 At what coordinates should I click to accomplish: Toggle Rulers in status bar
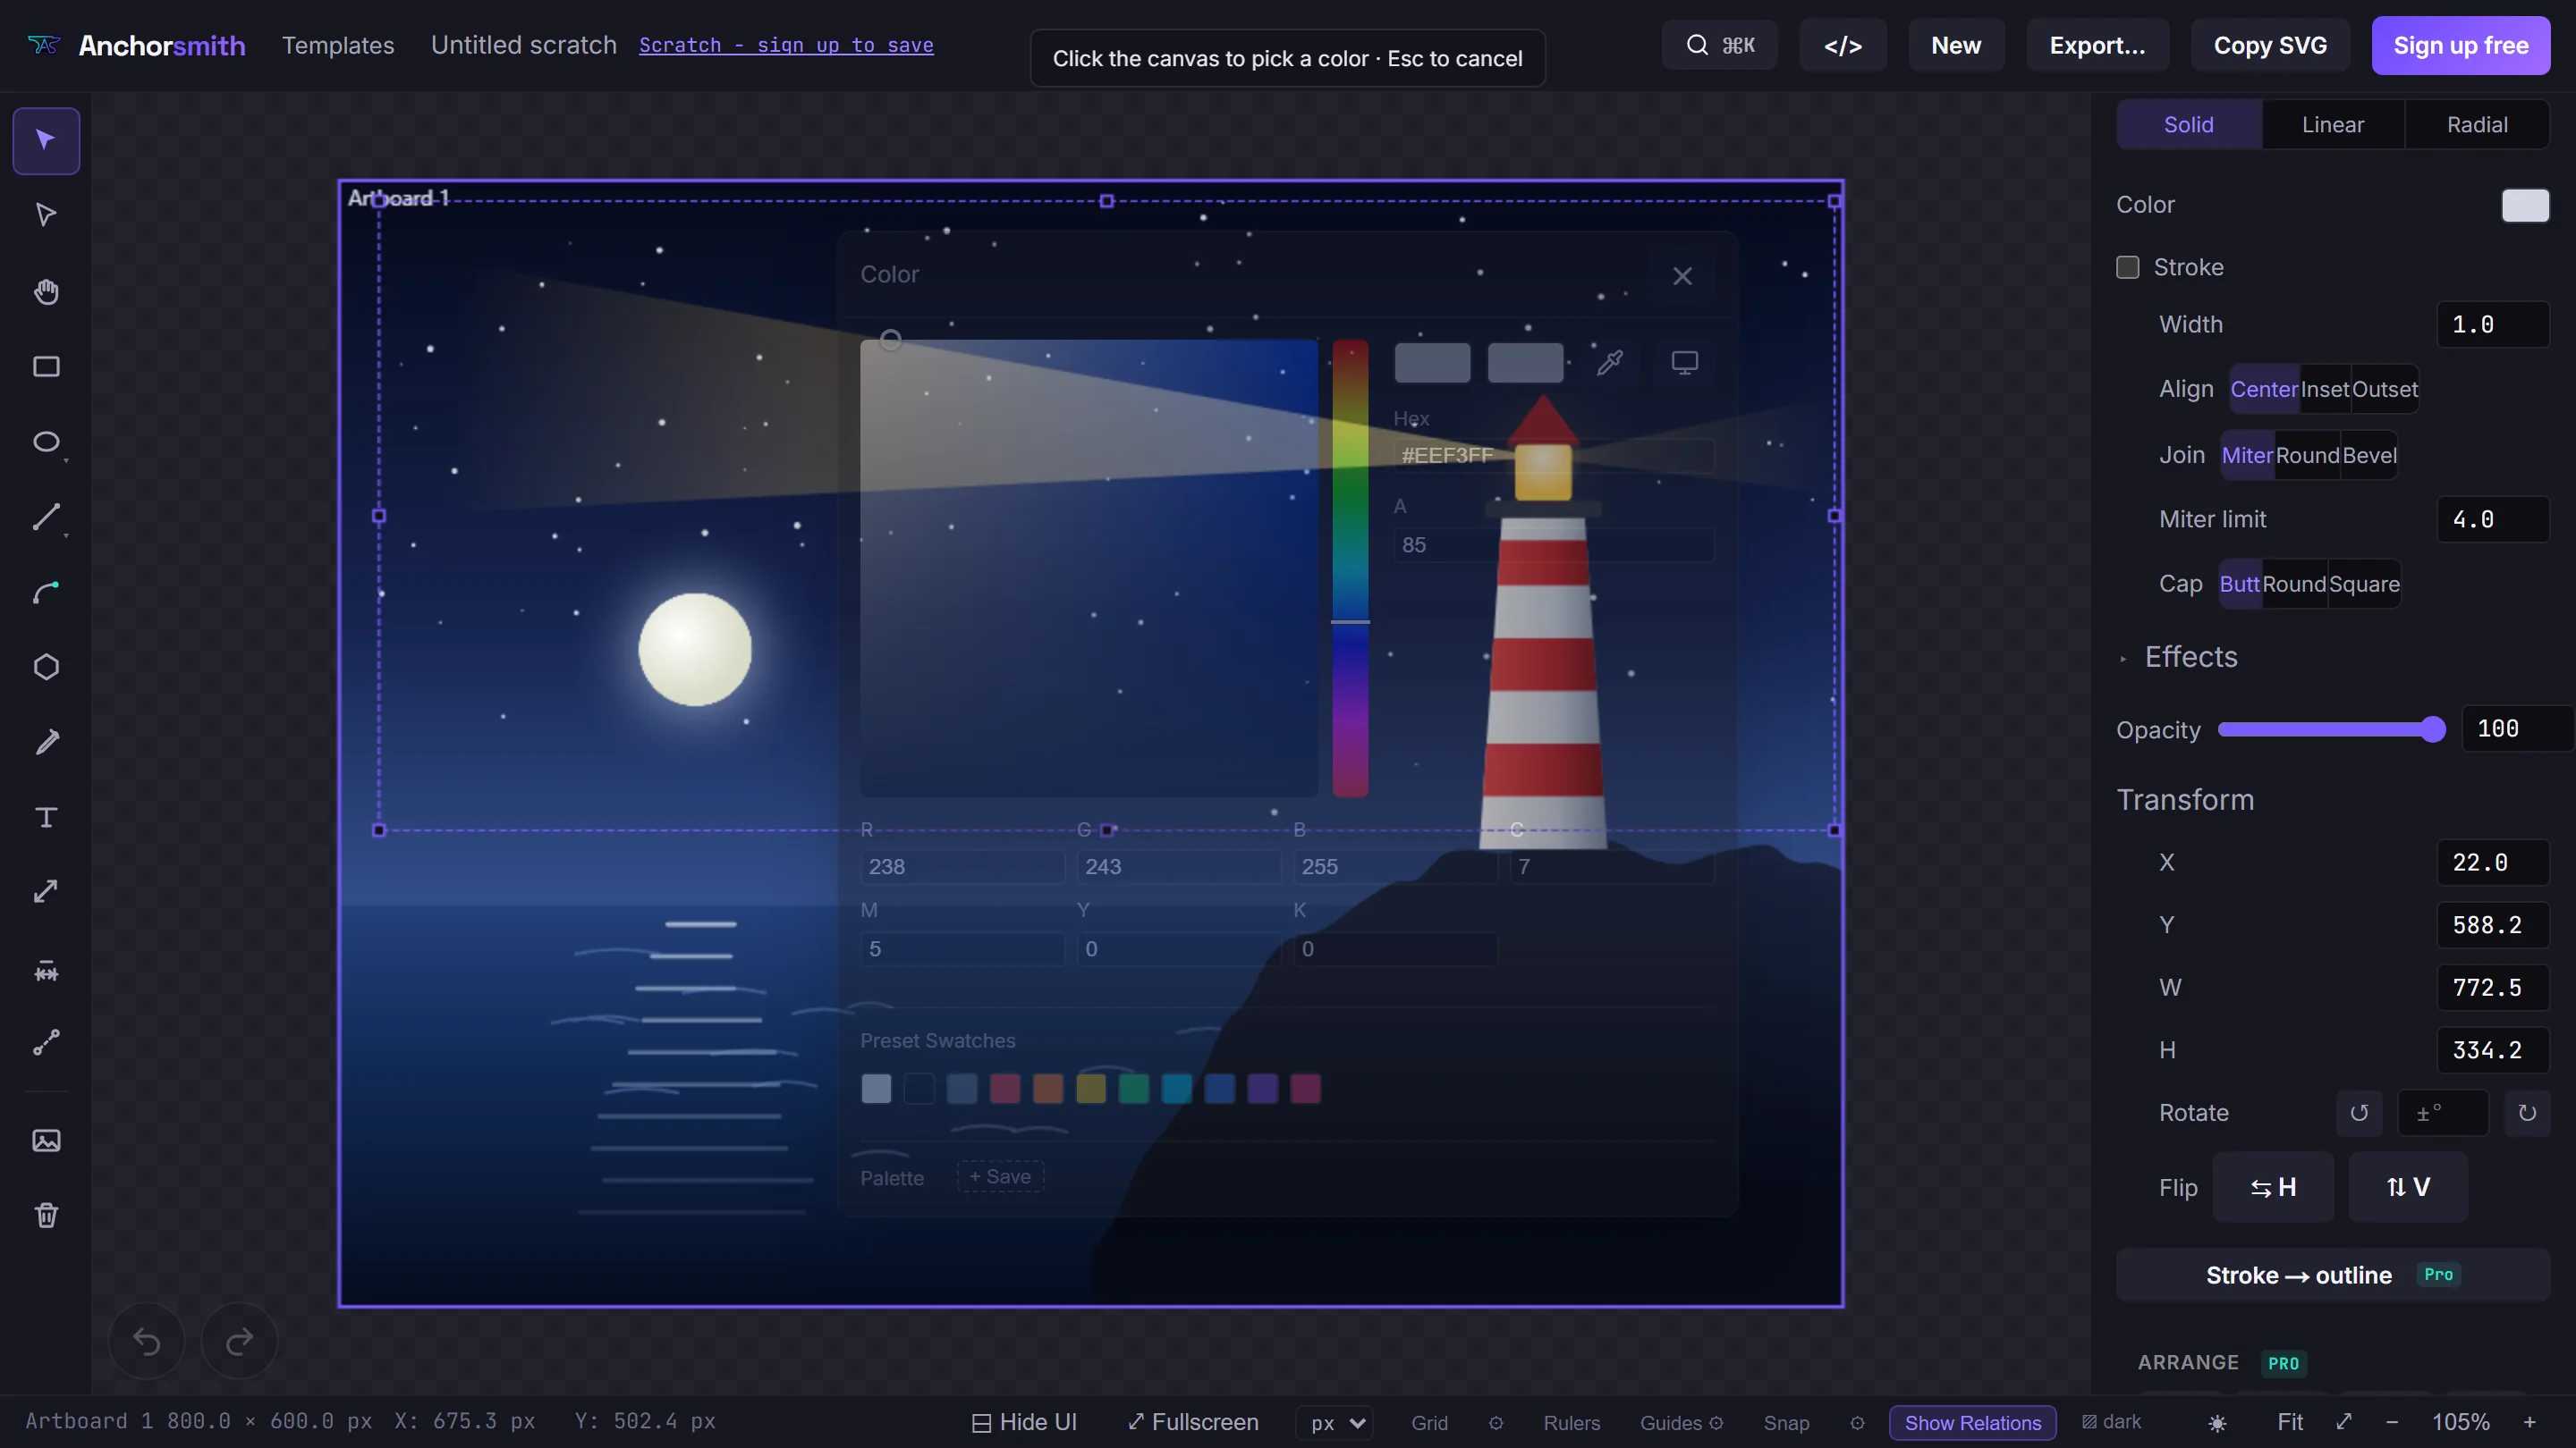[x=1572, y=1423]
